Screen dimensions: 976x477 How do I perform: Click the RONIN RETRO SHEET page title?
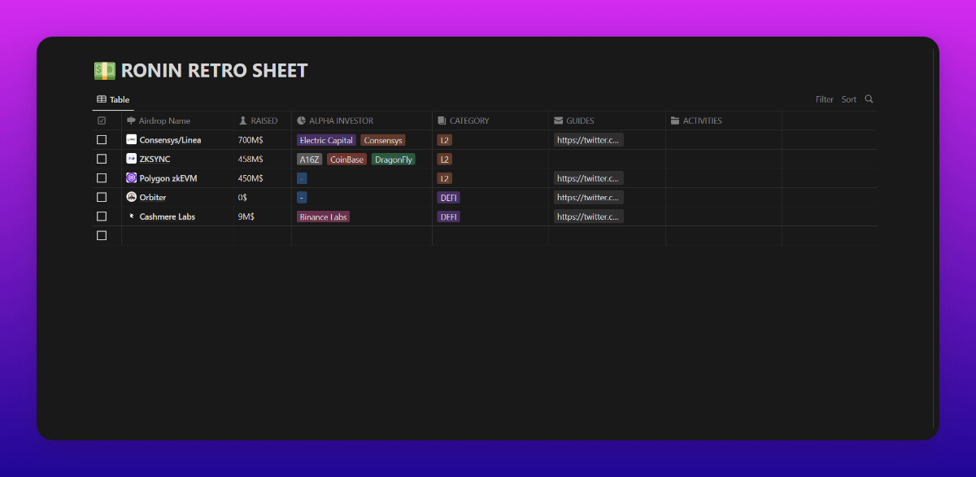215,71
